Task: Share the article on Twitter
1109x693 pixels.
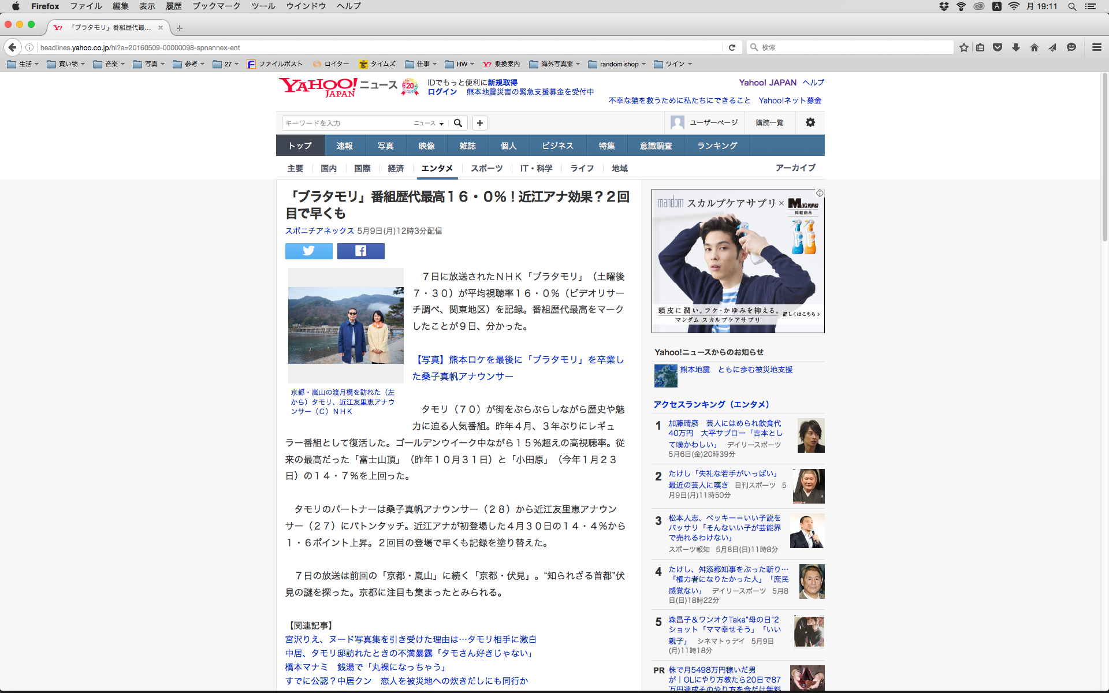Action: pos(308,251)
